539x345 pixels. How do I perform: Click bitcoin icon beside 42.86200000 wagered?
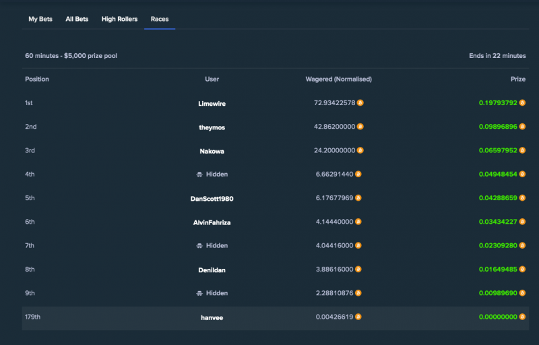click(360, 127)
